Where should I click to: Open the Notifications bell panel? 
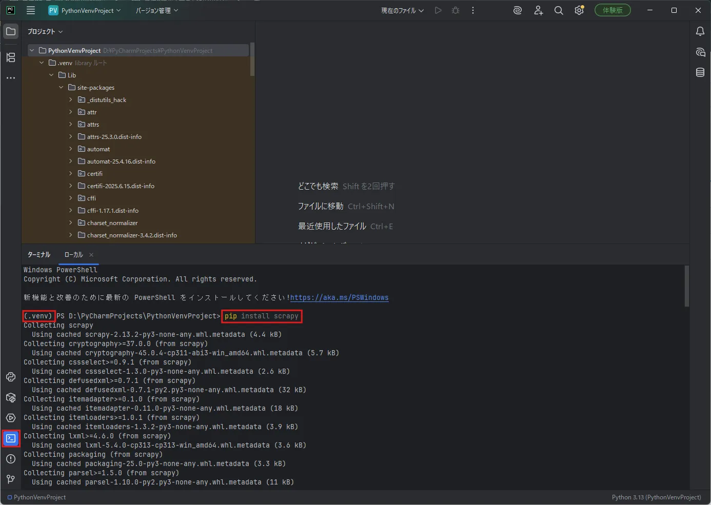click(x=700, y=31)
